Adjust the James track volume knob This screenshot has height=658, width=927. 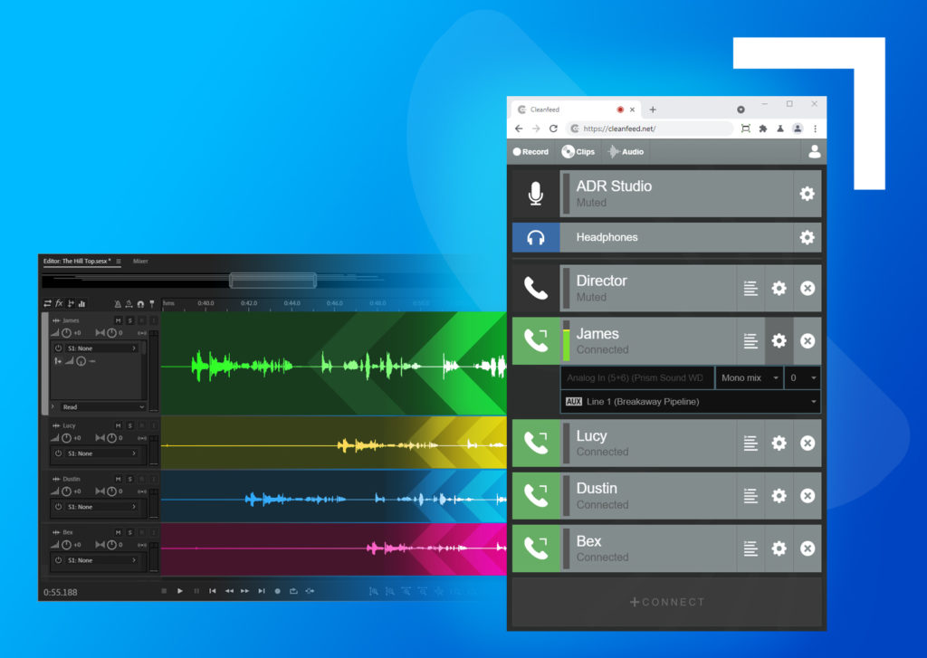[x=67, y=333]
